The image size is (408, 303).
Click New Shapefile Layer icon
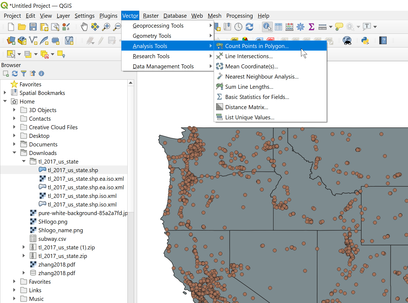pos(33,40)
